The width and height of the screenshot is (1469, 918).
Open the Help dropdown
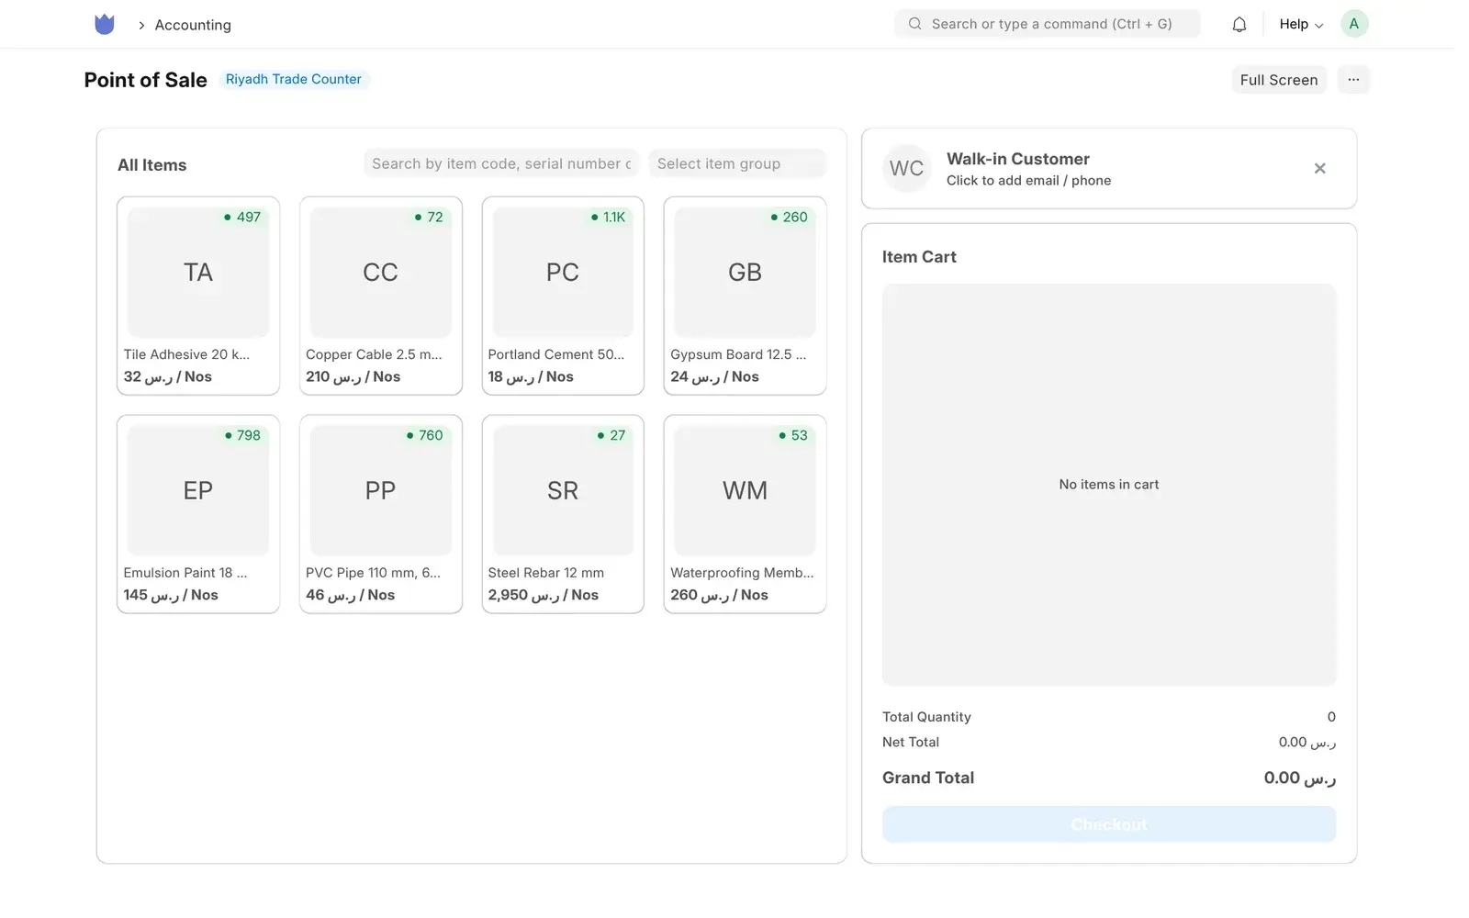click(1301, 25)
